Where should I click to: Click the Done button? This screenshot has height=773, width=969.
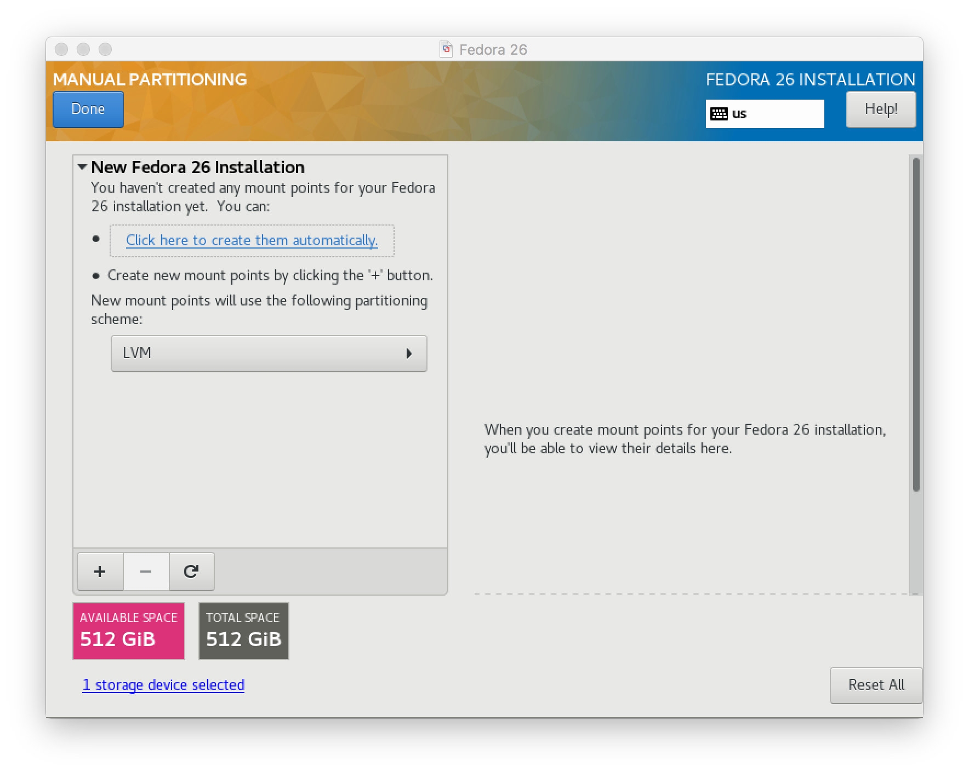(x=88, y=109)
